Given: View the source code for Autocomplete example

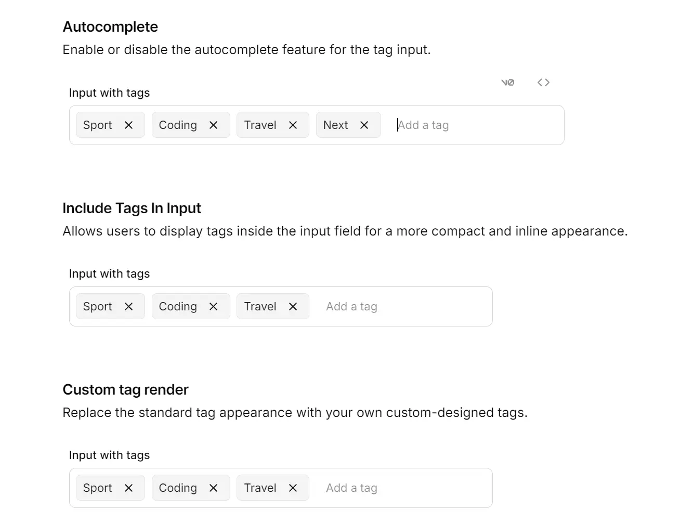Looking at the screenshot, I should 543,82.
